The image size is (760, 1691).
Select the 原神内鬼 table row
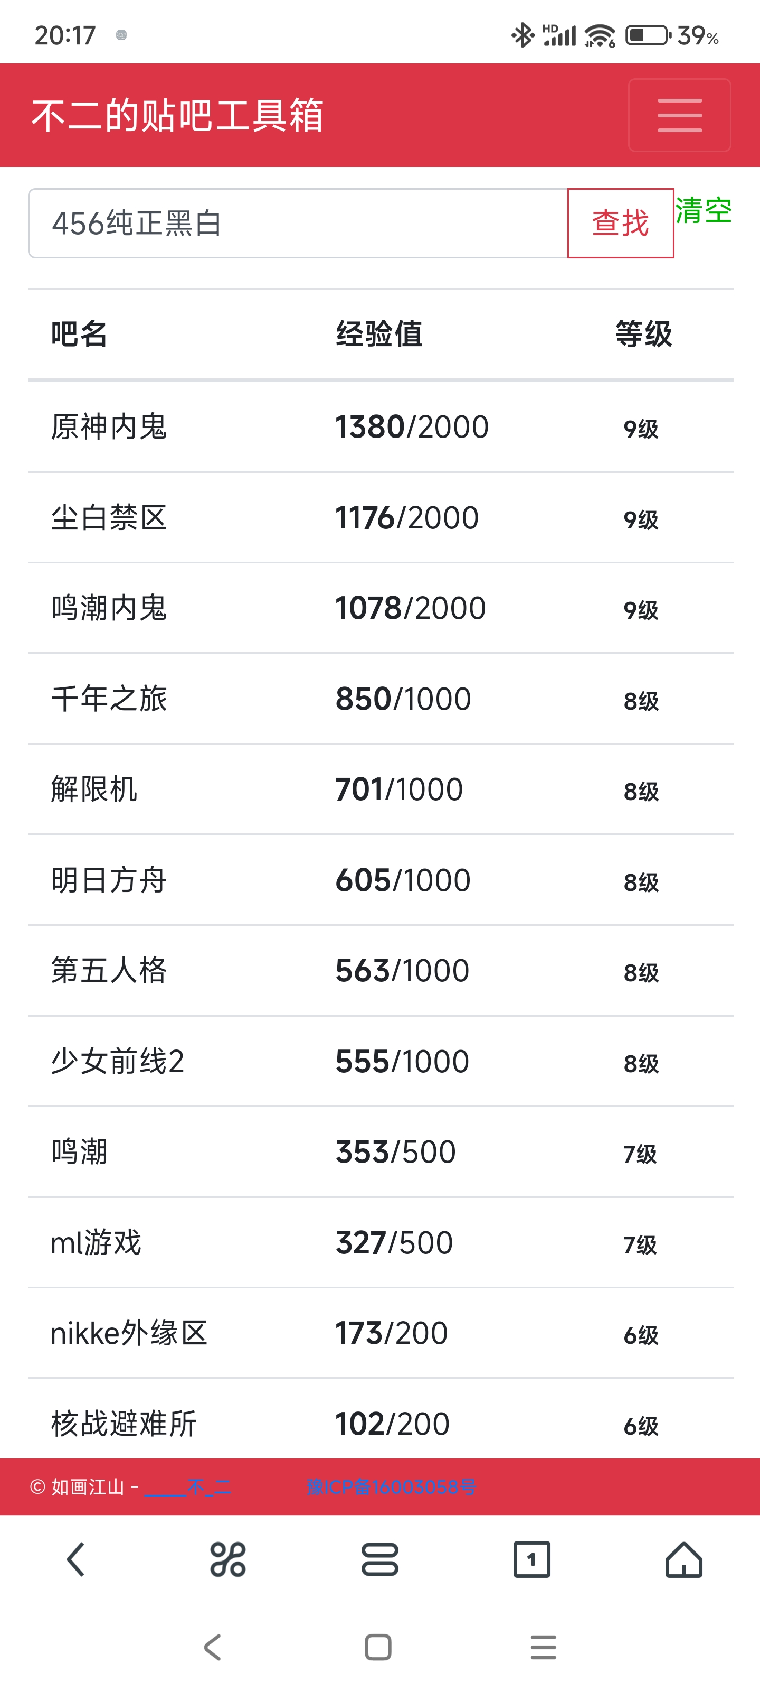(x=381, y=426)
